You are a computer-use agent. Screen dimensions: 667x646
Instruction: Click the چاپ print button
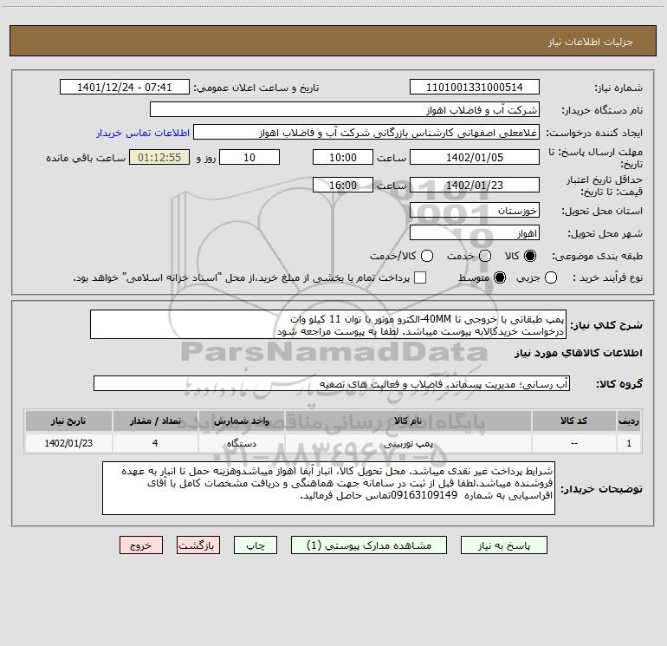(256, 545)
